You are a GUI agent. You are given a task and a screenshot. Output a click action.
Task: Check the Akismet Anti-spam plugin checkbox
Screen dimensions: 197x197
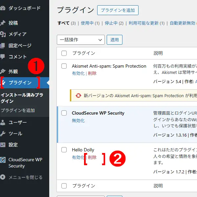coord(64,66)
